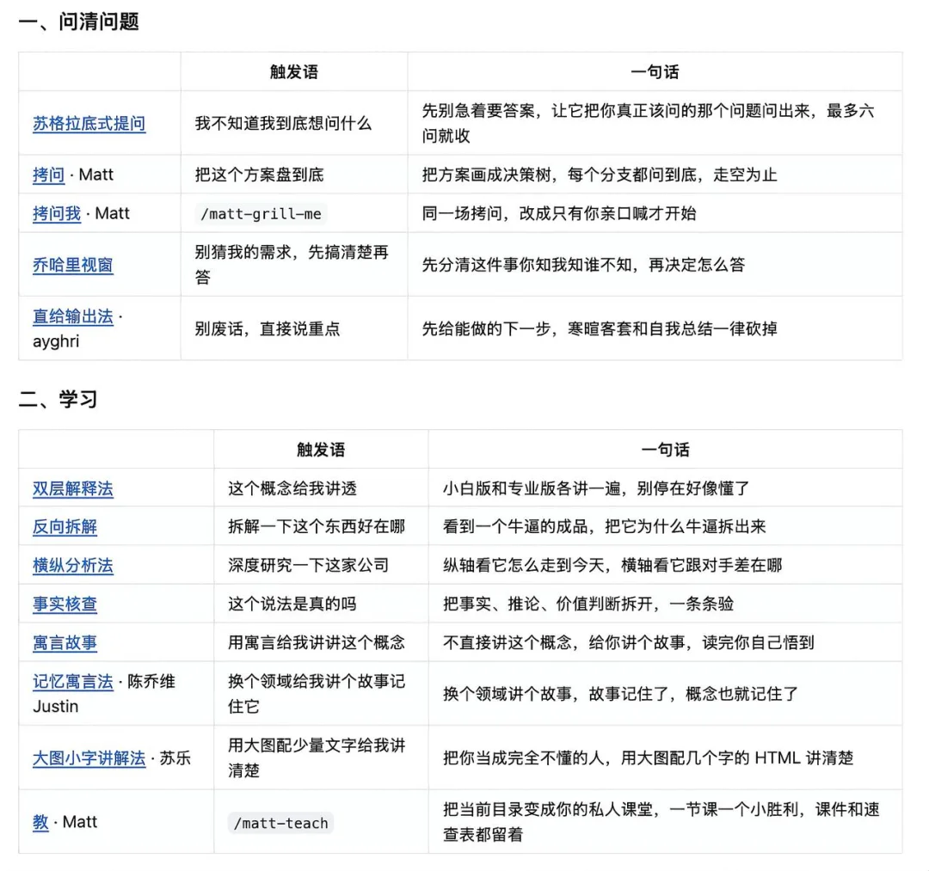The height and width of the screenshot is (871, 929).
Task: Click text 先给能做的下一步
Action: point(487,328)
